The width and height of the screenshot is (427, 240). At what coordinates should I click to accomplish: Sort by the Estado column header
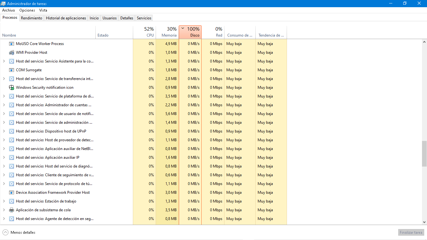(x=114, y=32)
